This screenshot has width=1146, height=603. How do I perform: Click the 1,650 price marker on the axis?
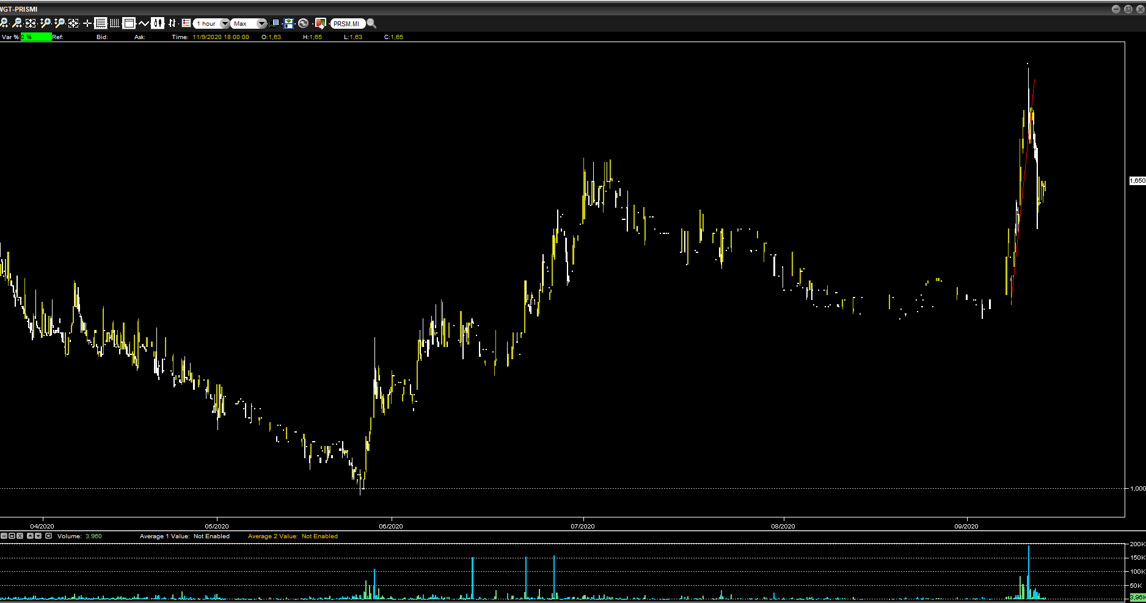coord(1137,181)
